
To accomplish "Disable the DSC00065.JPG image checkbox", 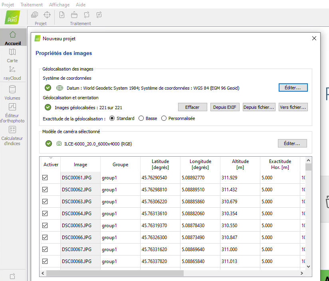I will pos(45,225).
